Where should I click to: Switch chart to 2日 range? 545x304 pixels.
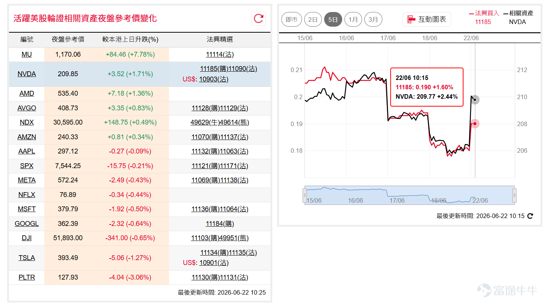click(313, 20)
